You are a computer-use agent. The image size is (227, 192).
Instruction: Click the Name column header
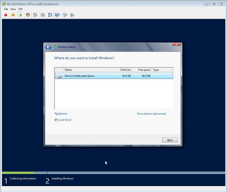[x=87, y=70]
